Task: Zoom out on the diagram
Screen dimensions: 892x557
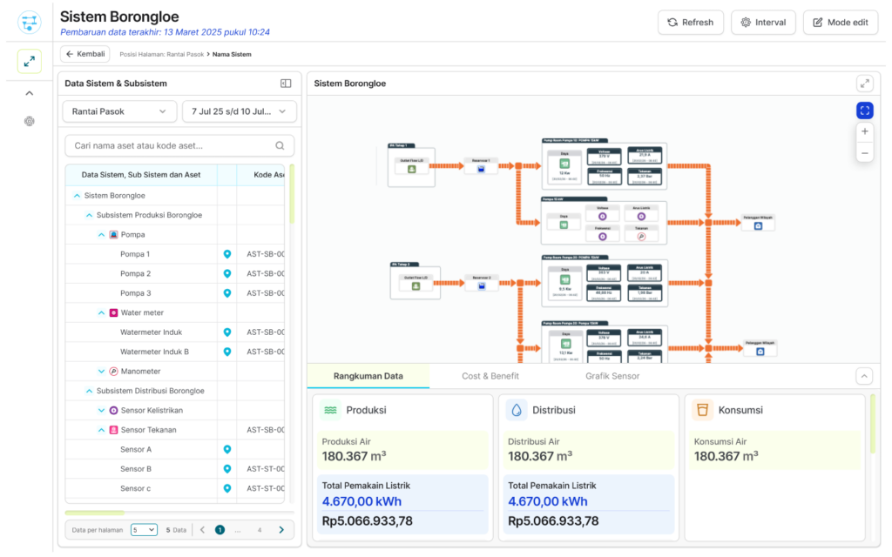Action: pos(865,153)
